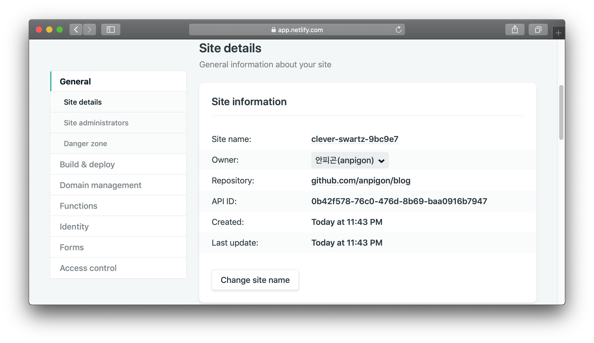Image resolution: width=594 pixels, height=343 pixels.
Task: Show all tabs overview icon
Action: (538, 30)
